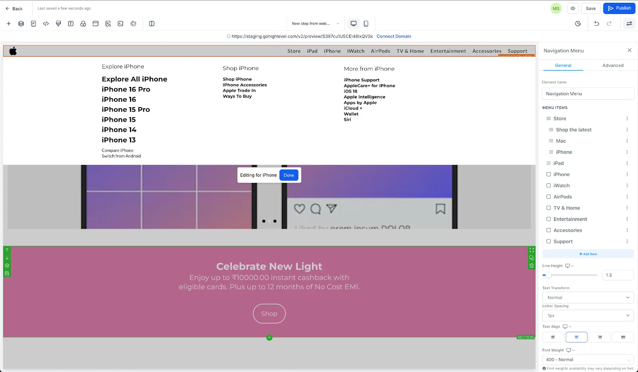Click the Connect Domain link

coord(394,36)
